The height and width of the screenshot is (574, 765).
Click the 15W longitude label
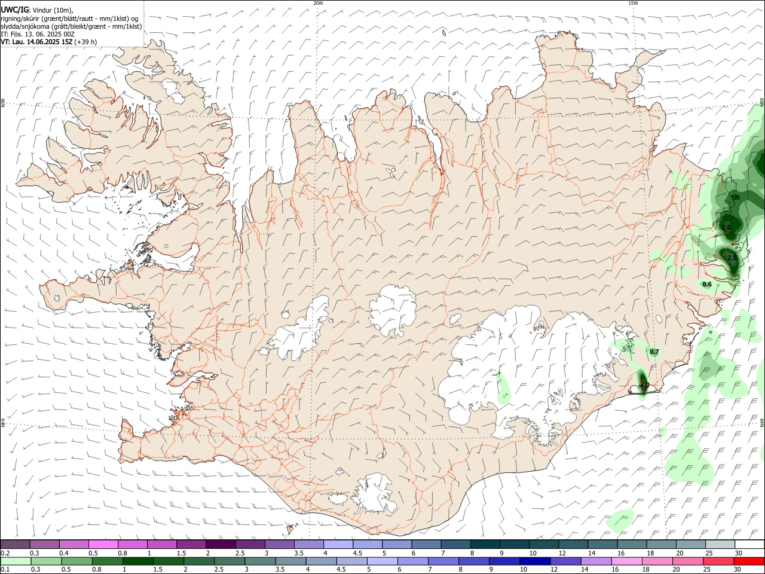633,3
